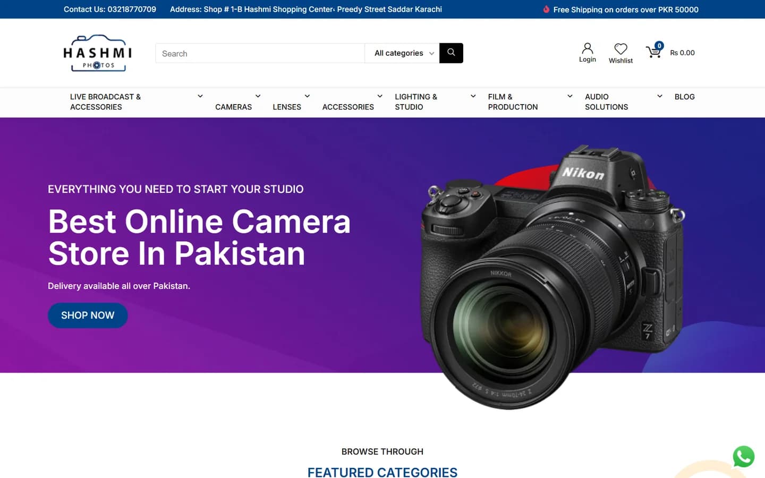
Task: Expand the Accessories submenu chevron
Action: coord(380,96)
